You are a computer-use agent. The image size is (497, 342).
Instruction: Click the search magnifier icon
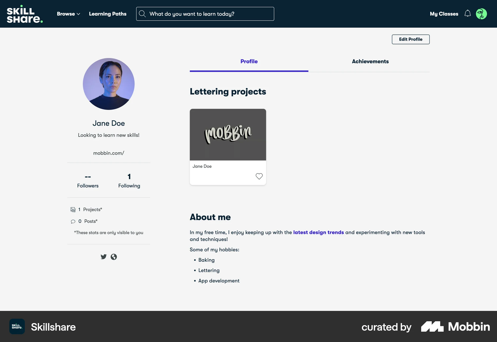142,14
